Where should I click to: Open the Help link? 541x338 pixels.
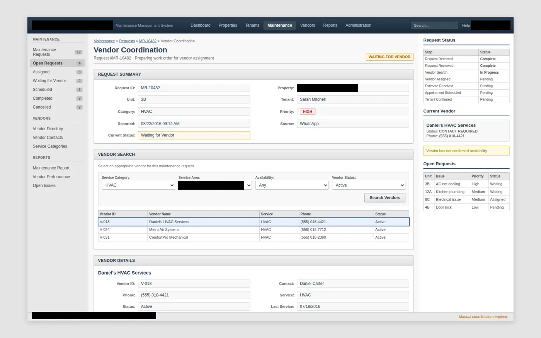[466, 25]
